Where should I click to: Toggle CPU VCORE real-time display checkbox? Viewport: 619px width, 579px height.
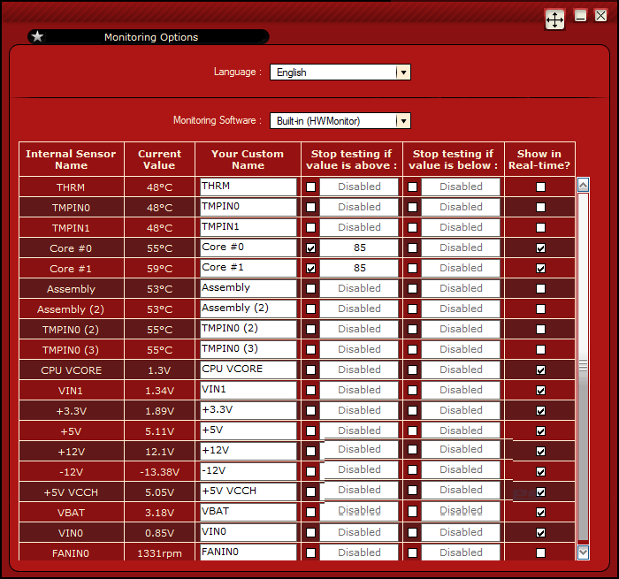(540, 370)
